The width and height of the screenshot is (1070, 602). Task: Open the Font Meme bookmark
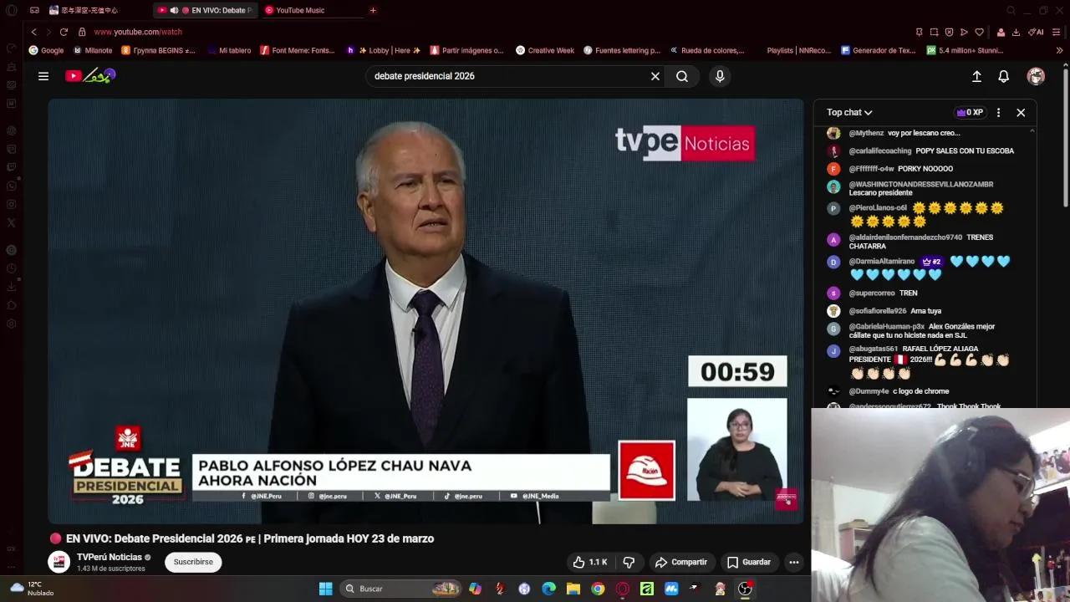tap(298, 50)
